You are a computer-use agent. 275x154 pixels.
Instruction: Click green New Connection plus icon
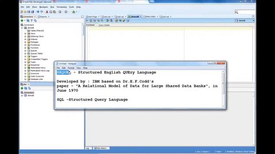[22, 21]
